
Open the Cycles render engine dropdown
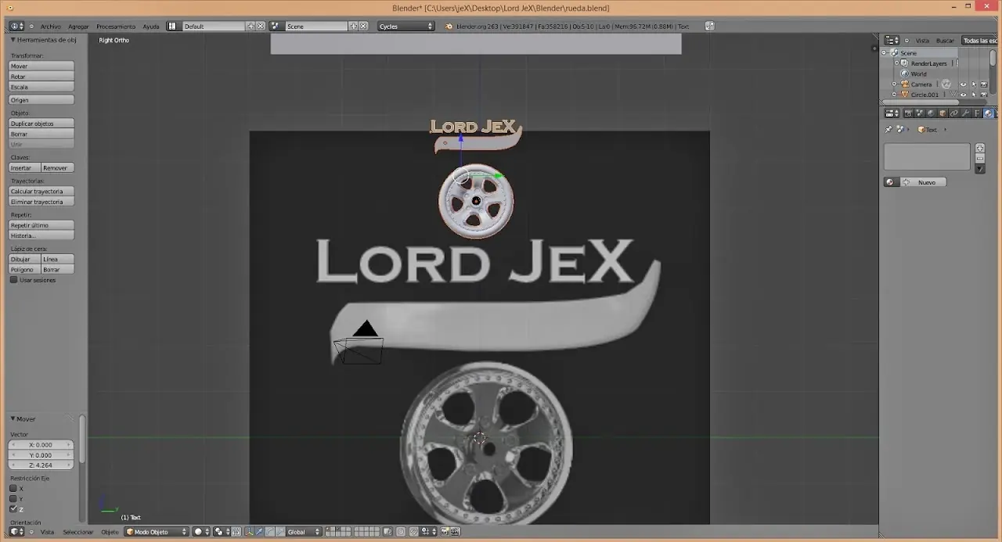point(405,26)
